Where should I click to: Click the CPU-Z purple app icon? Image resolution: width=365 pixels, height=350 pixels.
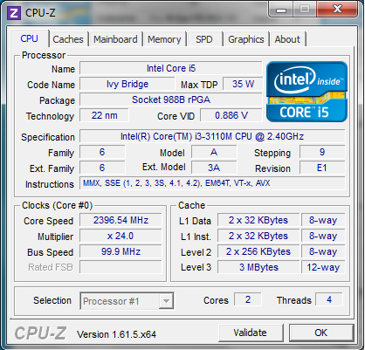click(x=14, y=13)
